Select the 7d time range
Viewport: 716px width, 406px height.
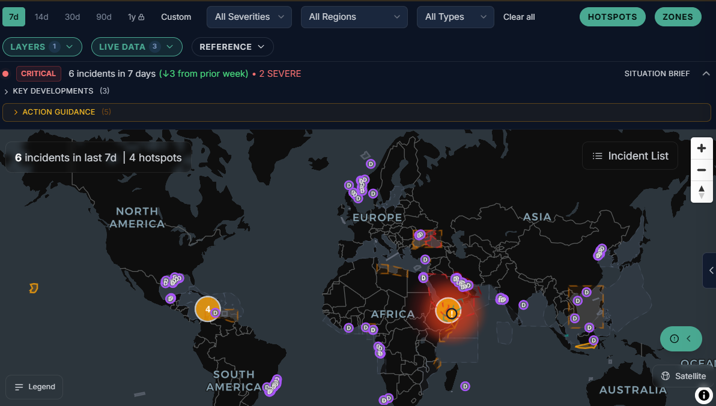point(14,17)
